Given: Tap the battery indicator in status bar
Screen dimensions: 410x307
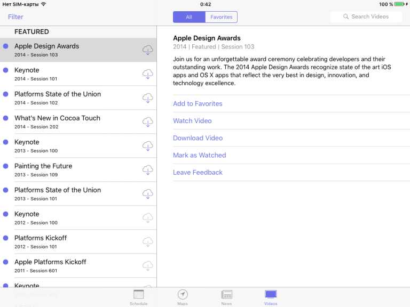Looking at the screenshot, I should pos(400,4).
